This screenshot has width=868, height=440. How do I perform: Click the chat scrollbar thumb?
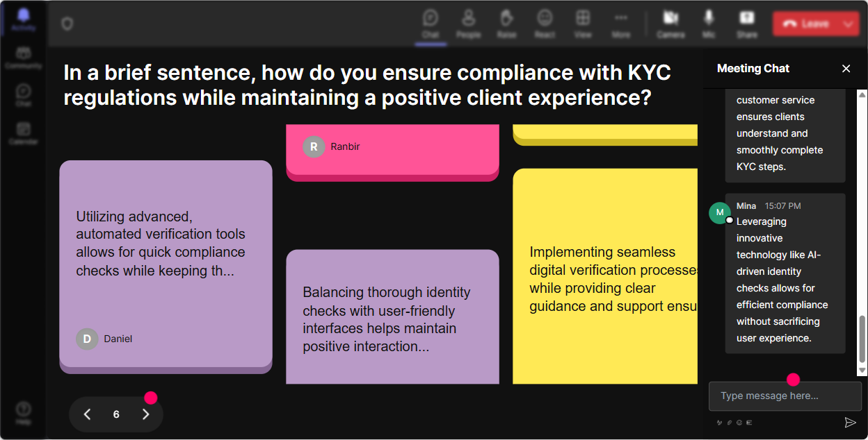[862, 339]
